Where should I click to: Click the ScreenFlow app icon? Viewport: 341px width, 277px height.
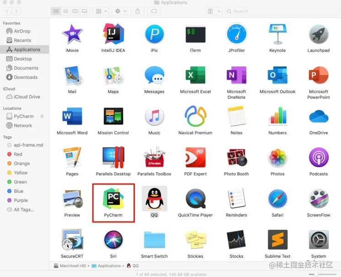click(x=319, y=199)
